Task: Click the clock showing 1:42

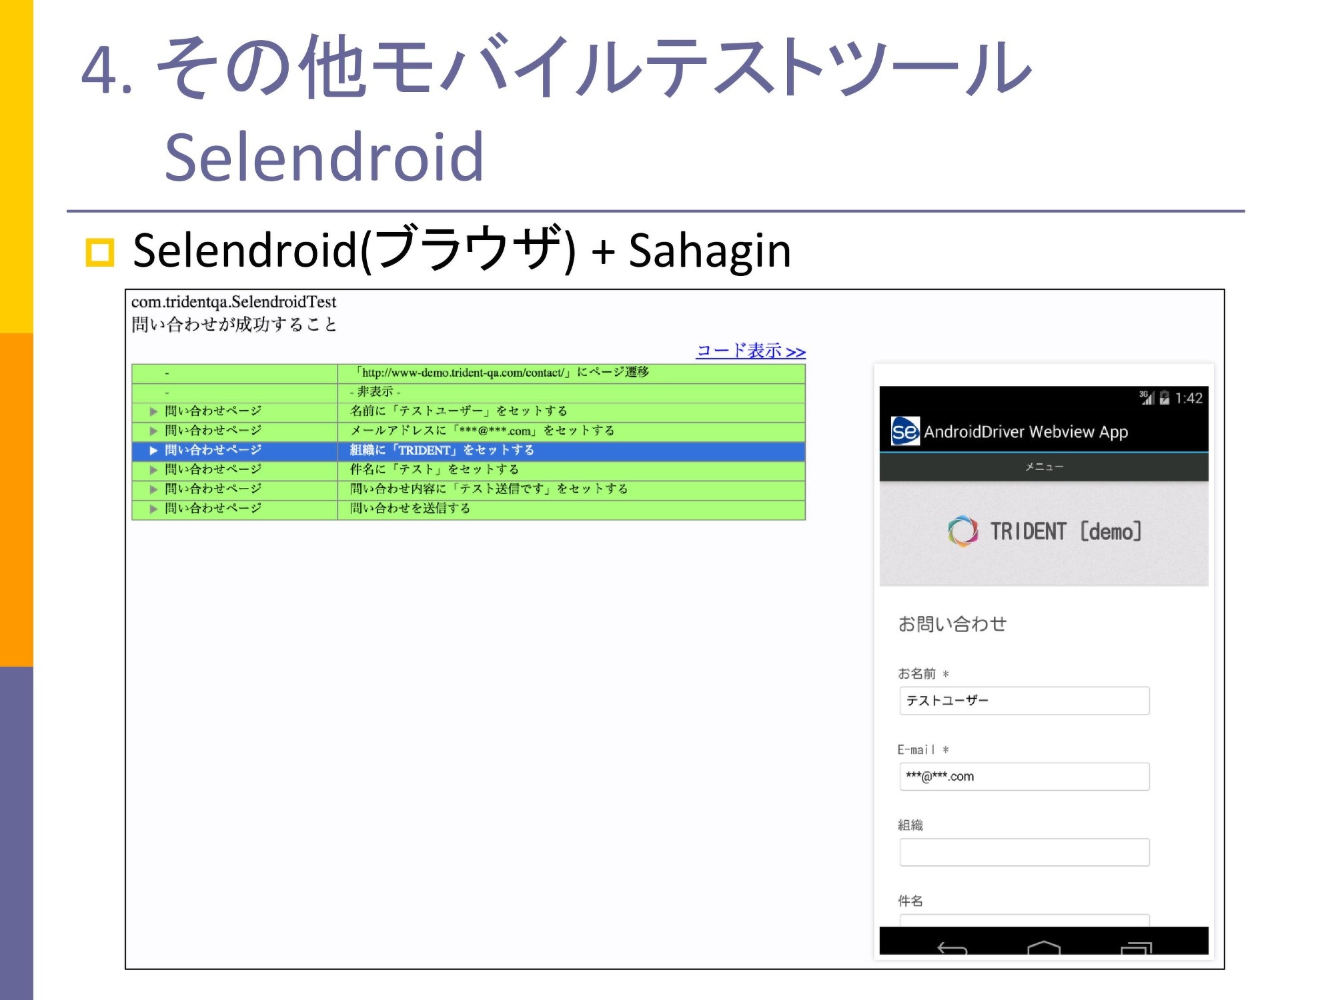Action: coord(1189,398)
